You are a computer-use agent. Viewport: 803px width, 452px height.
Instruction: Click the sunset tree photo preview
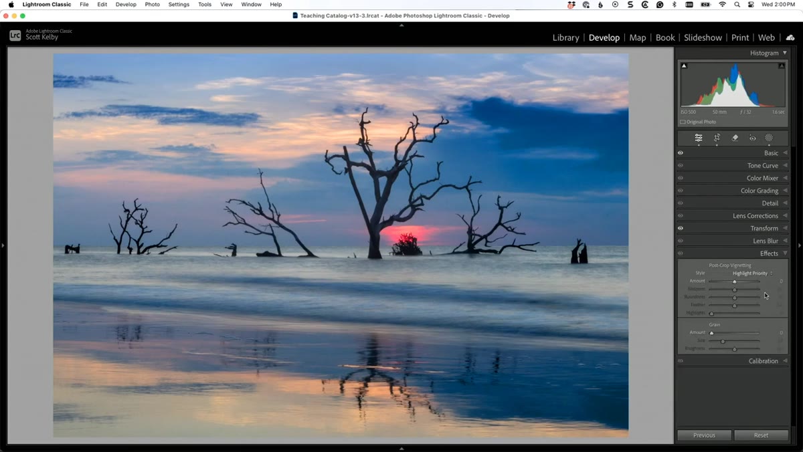coord(341,245)
